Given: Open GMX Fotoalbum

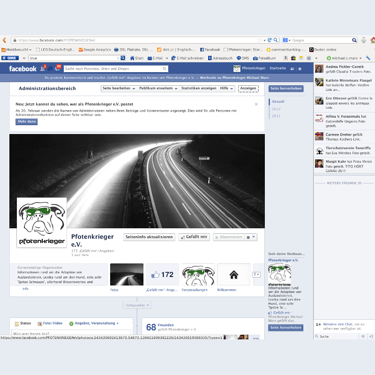Looking at the screenshot, I should pyautogui.click(x=264, y=58).
